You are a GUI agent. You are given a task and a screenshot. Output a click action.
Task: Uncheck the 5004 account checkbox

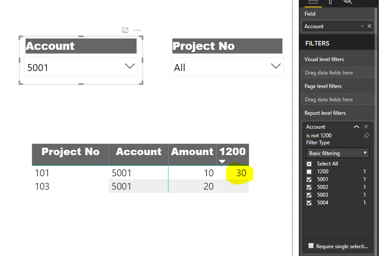[309, 203]
